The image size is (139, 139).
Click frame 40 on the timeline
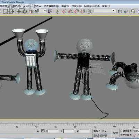tap(36, 127)
